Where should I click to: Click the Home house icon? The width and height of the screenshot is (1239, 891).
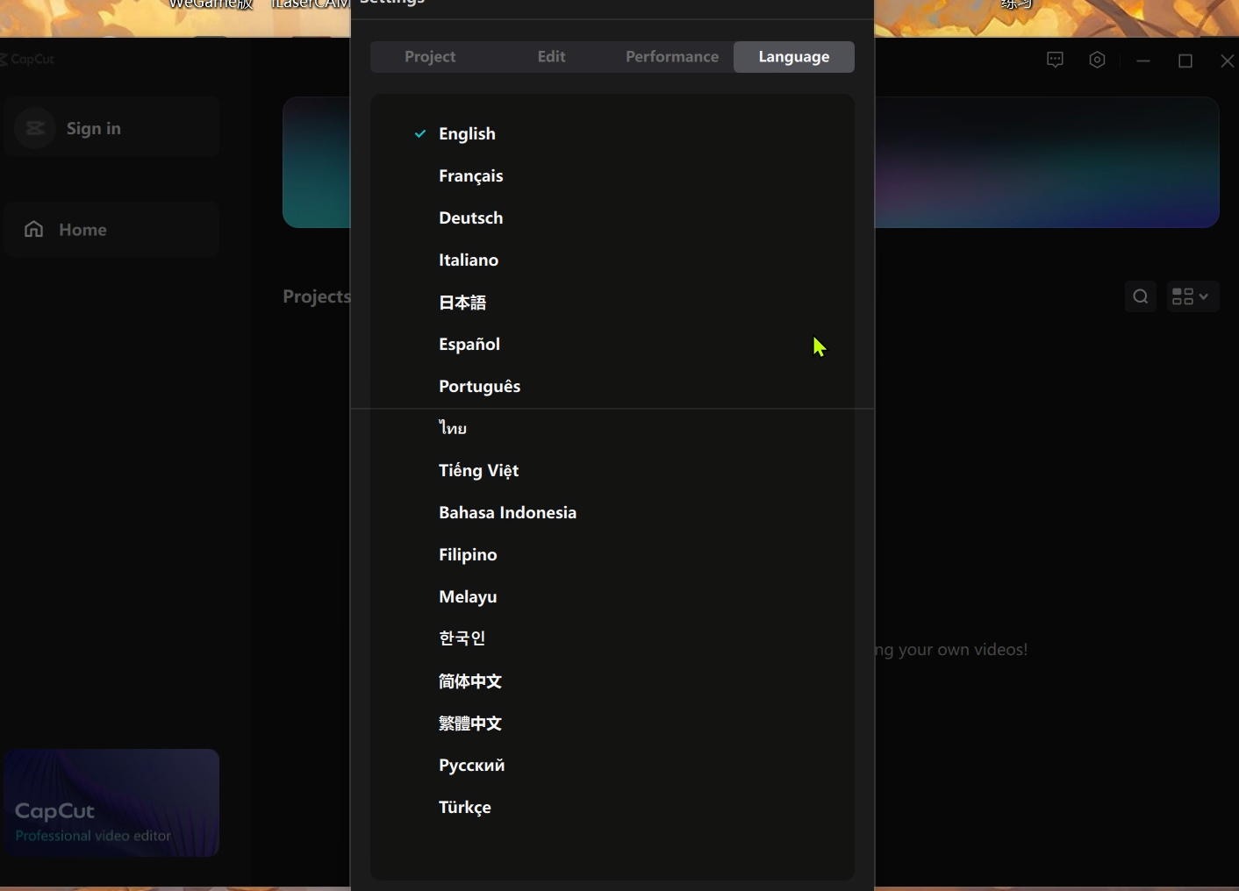click(34, 229)
